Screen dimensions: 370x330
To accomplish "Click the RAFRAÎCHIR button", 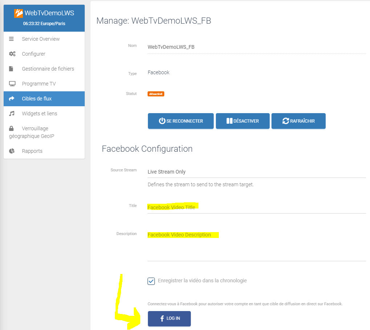I will 298,121.
